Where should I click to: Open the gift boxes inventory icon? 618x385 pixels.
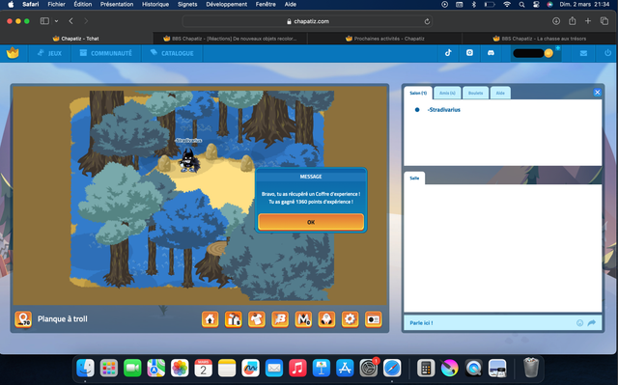(x=234, y=319)
